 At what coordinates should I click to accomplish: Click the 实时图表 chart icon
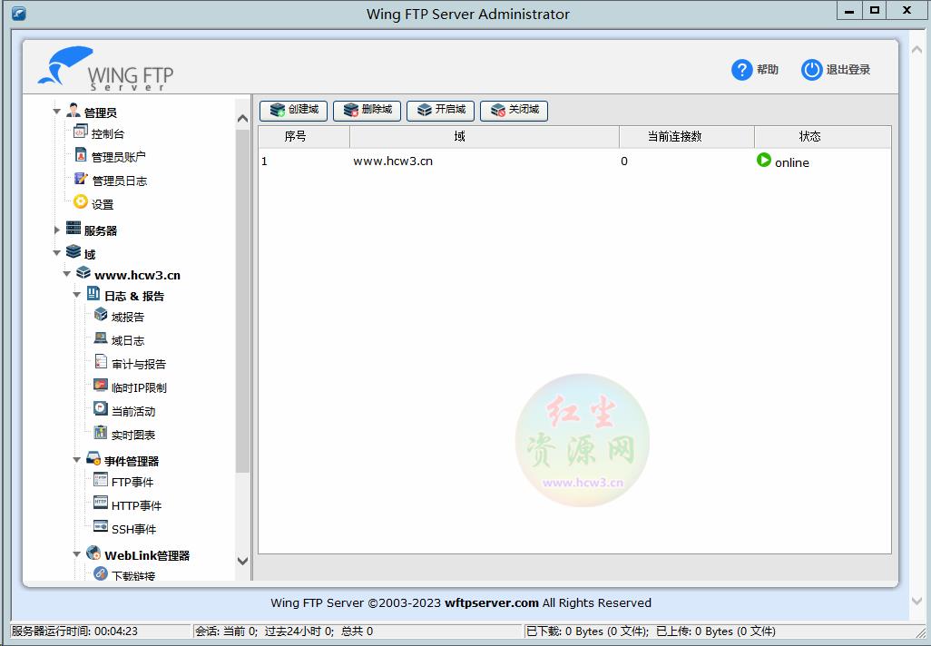coord(101,432)
